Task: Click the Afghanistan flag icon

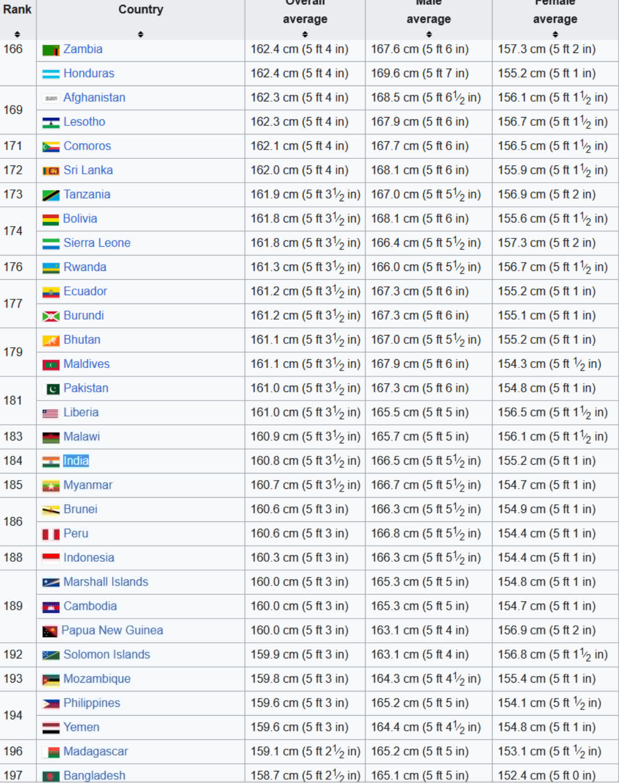Action: click(51, 98)
